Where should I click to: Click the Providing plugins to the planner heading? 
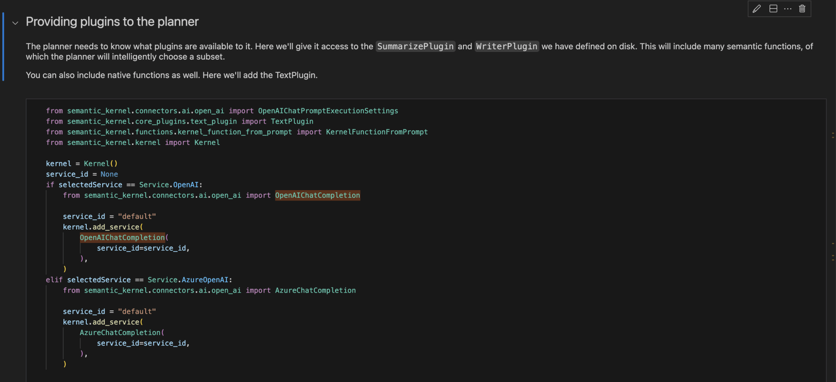pos(112,22)
